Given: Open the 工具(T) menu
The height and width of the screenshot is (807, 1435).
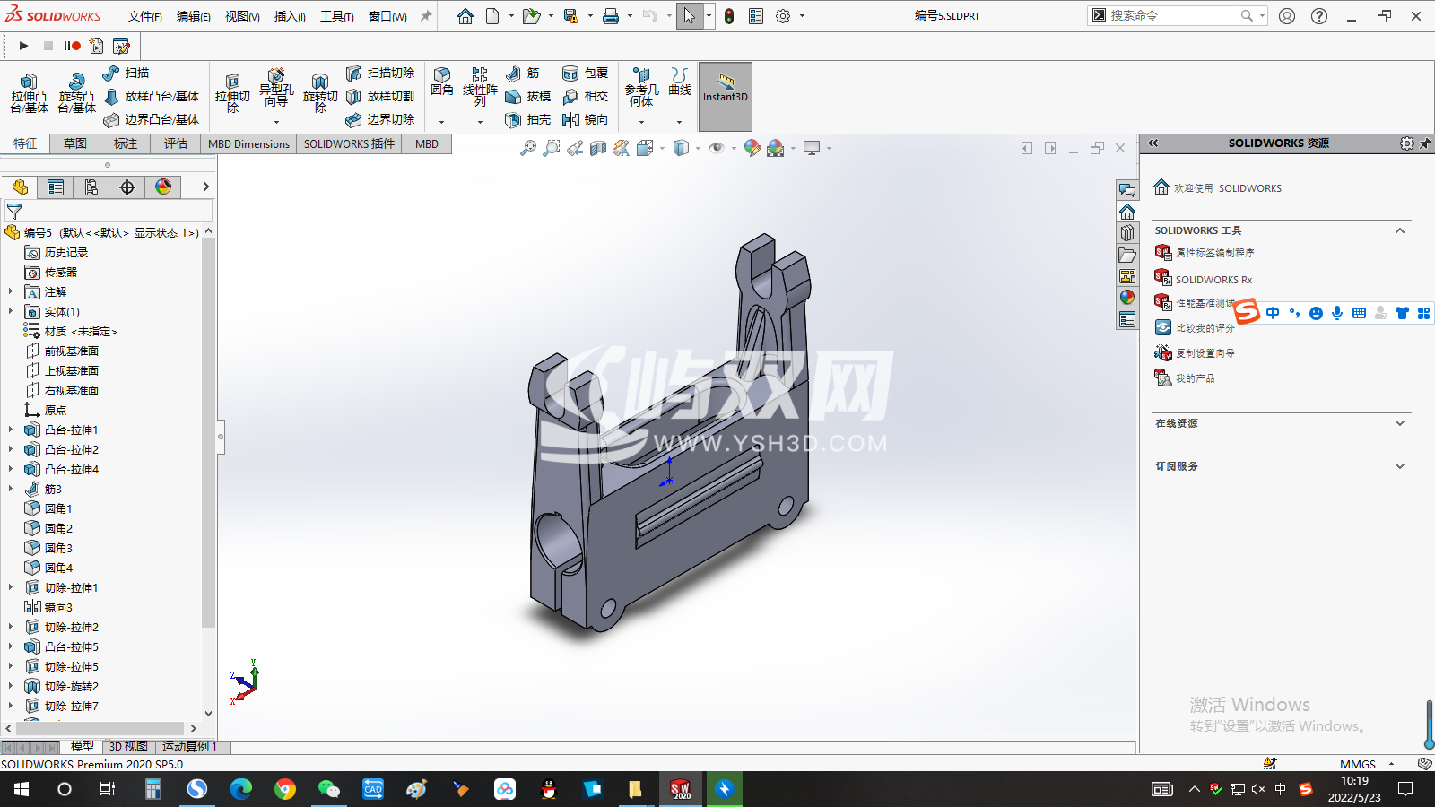Looking at the screenshot, I should (336, 16).
